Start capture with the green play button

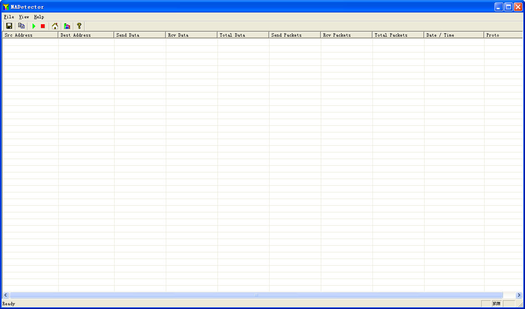(34, 26)
